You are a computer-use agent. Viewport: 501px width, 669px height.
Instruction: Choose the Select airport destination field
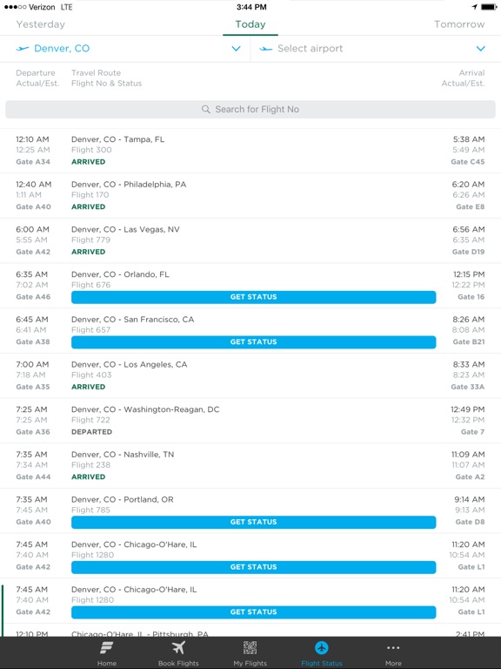[376, 49]
